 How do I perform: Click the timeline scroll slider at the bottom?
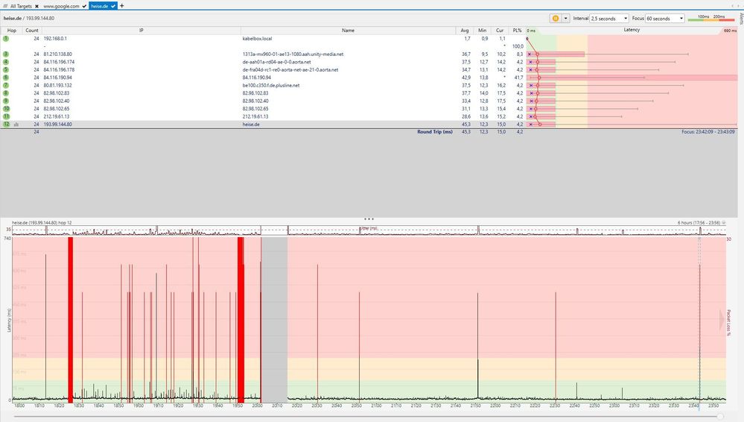coord(720,416)
